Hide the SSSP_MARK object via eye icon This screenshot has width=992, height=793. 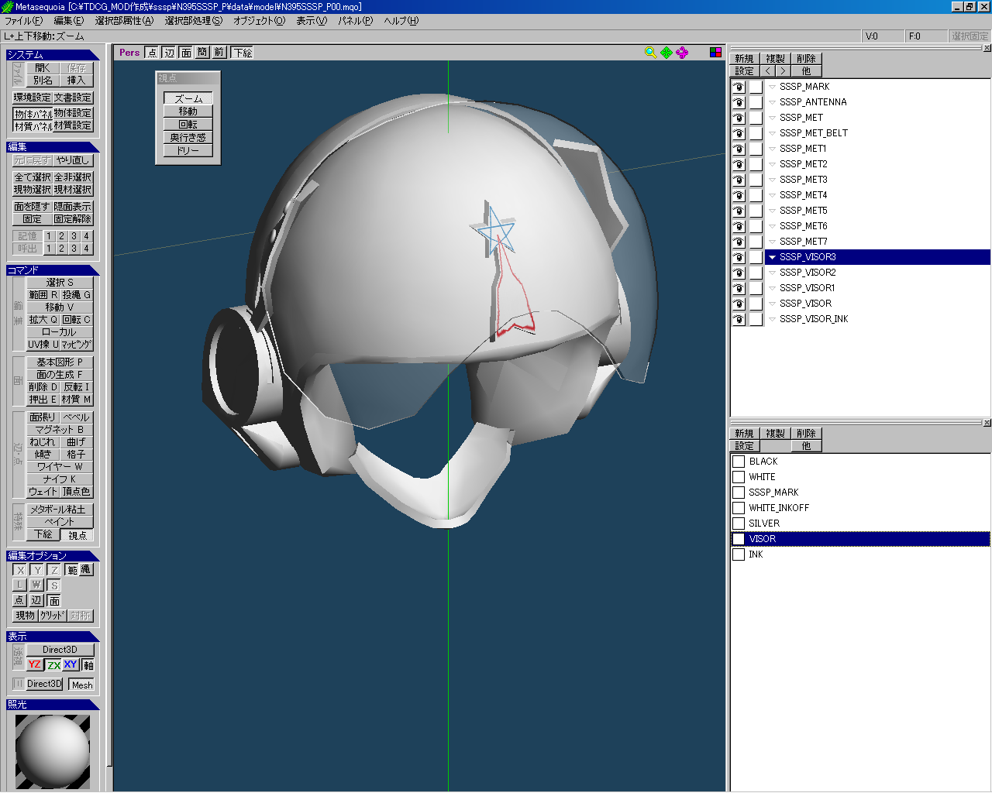(739, 87)
